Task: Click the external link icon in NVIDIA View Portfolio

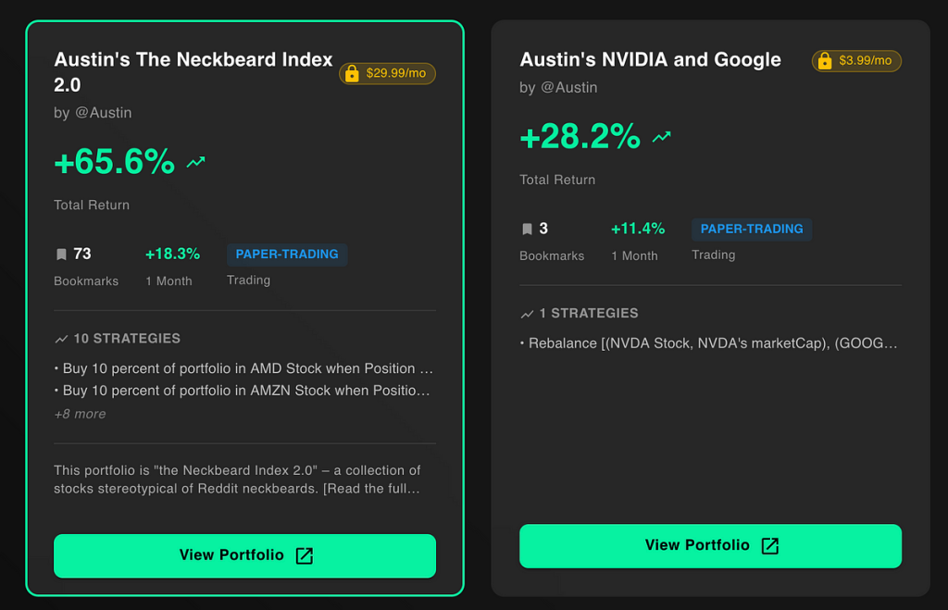Action: [x=769, y=545]
